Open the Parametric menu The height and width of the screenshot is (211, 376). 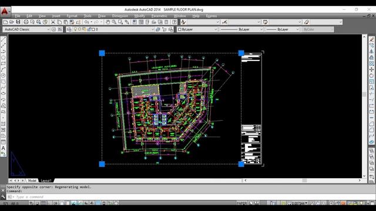tap(159, 16)
